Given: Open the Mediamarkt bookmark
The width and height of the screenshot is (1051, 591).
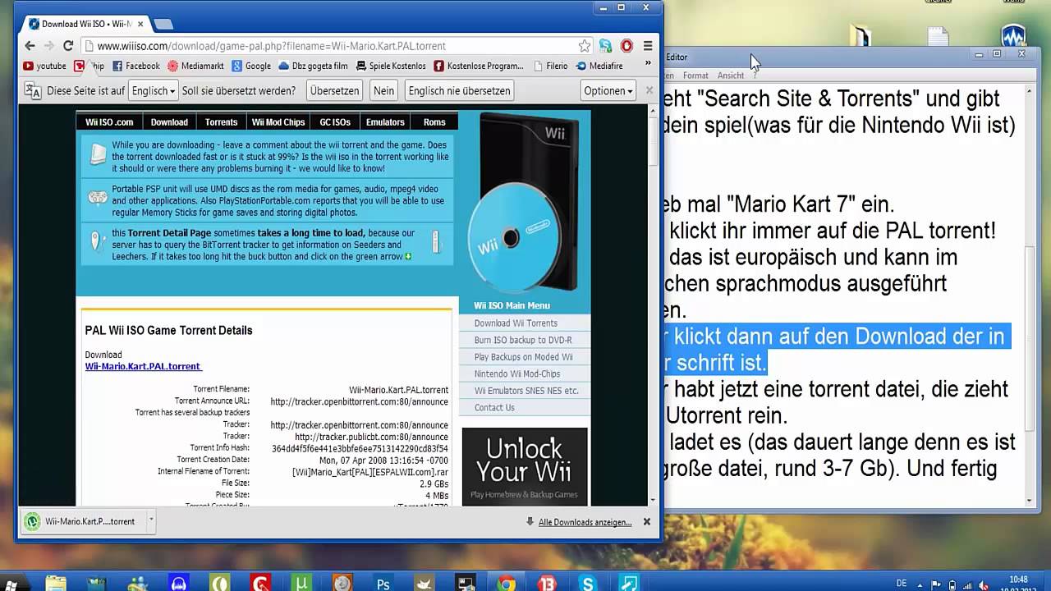Looking at the screenshot, I should [x=195, y=66].
